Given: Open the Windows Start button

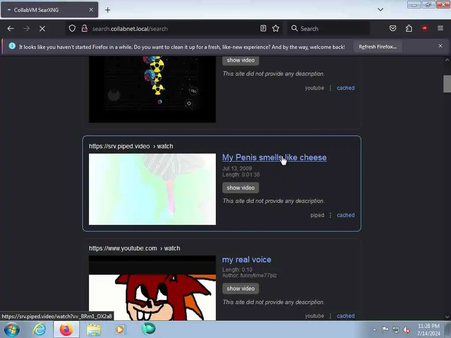Looking at the screenshot, I should [x=12, y=329].
